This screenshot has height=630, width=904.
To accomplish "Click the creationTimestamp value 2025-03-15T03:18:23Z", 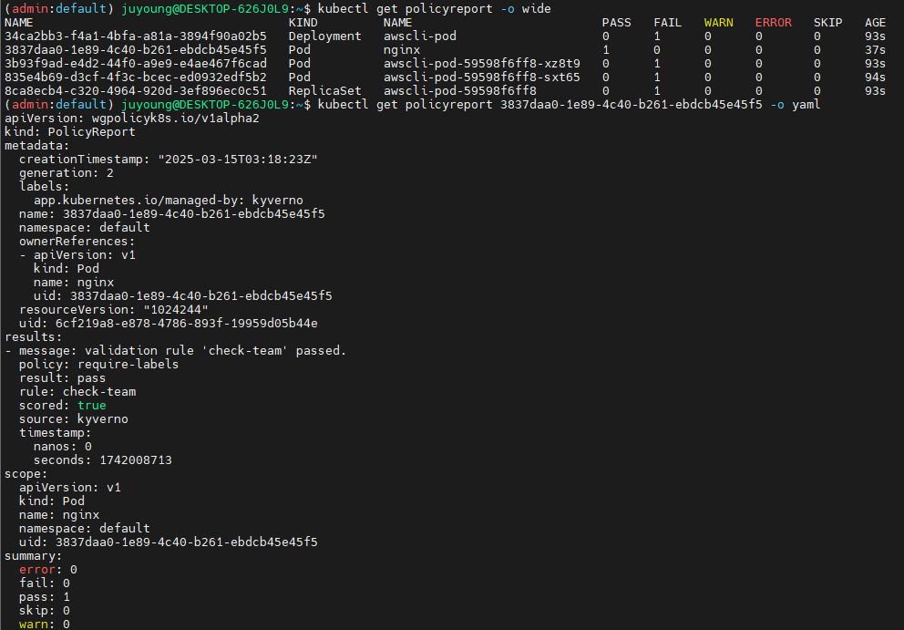I will 238,160.
